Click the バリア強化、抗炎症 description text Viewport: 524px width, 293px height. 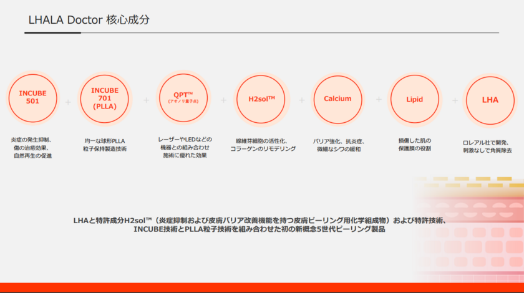pos(337,145)
